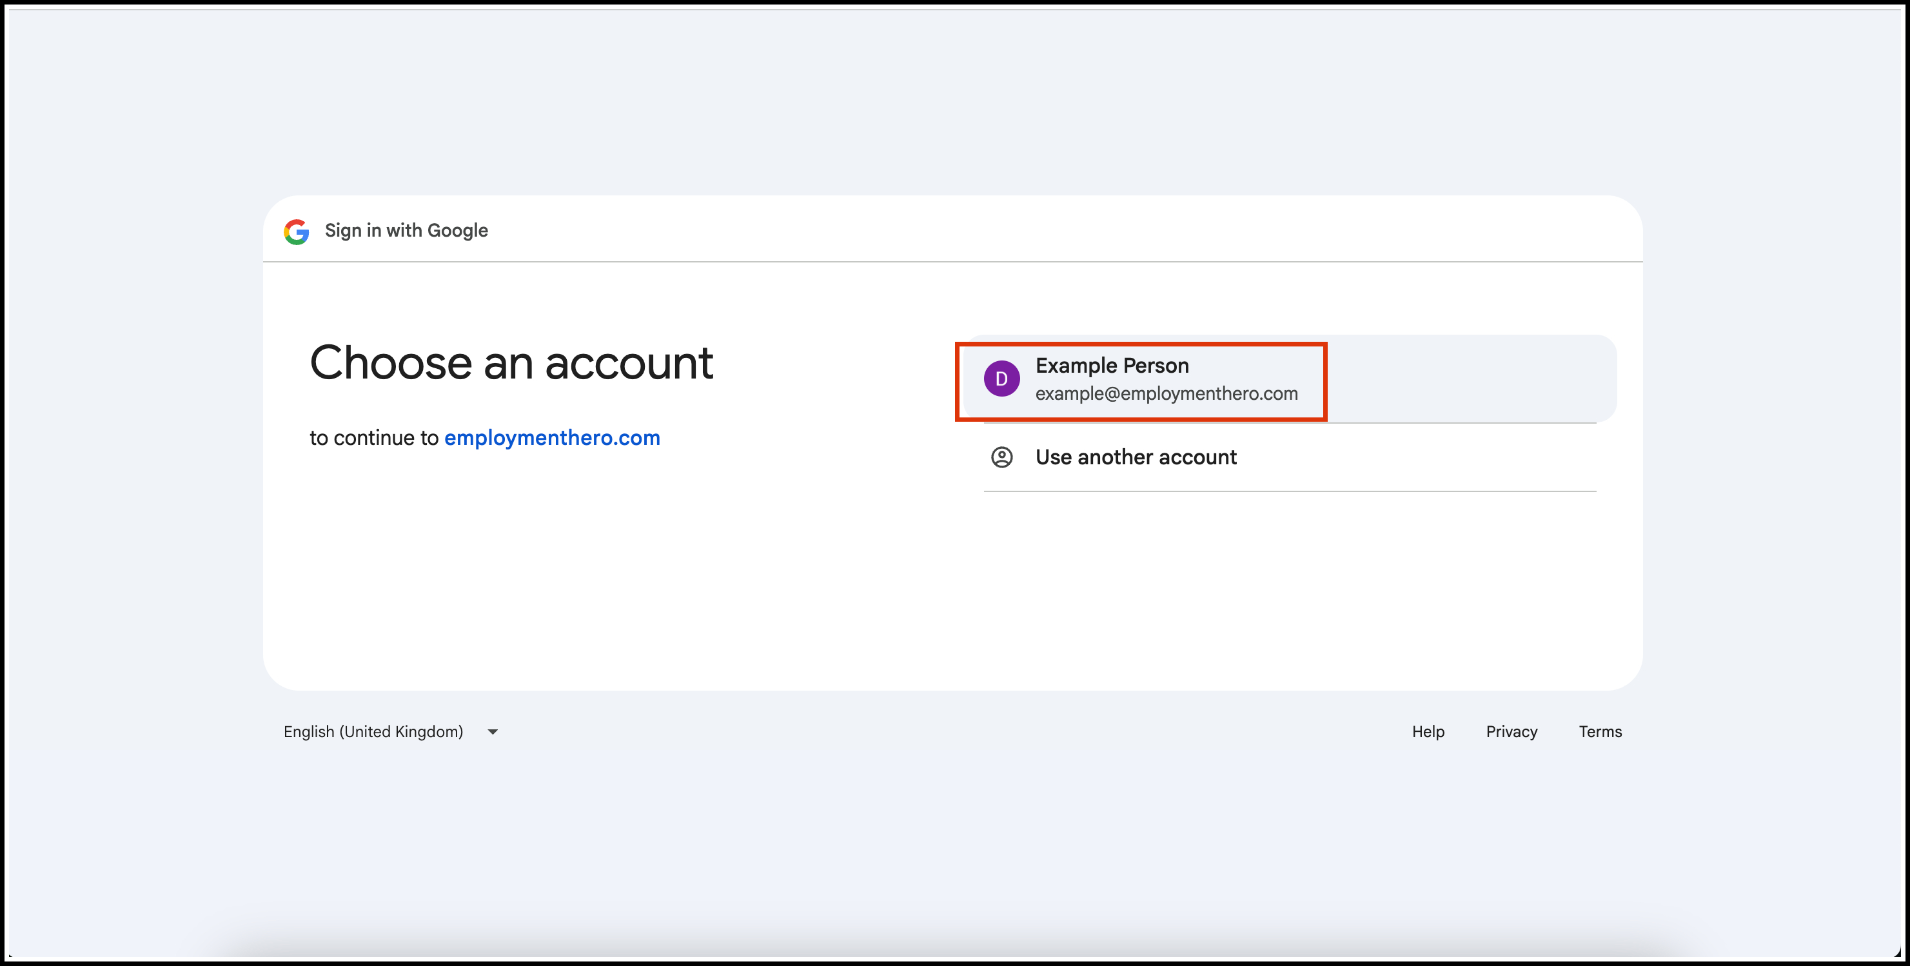This screenshot has width=1910, height=966.
Task: Click the empty area right of Example Person
Action: point(1468,379)
